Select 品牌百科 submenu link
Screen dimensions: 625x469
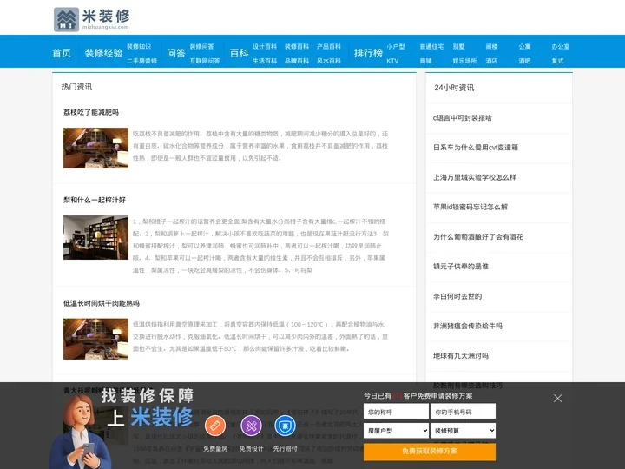pyautogui.click(x=297, y=61)
